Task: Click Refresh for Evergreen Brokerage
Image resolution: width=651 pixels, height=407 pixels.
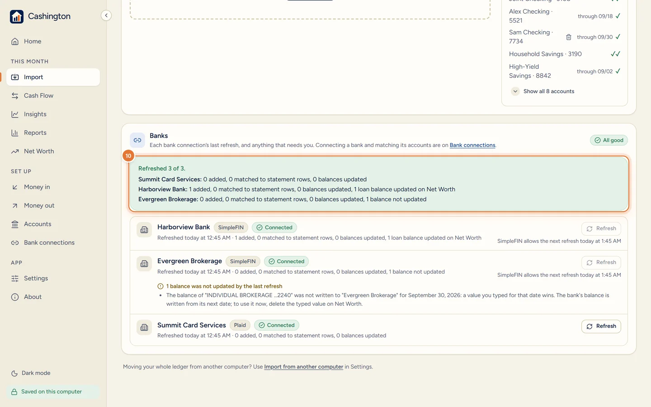Action: click(601, 262)
